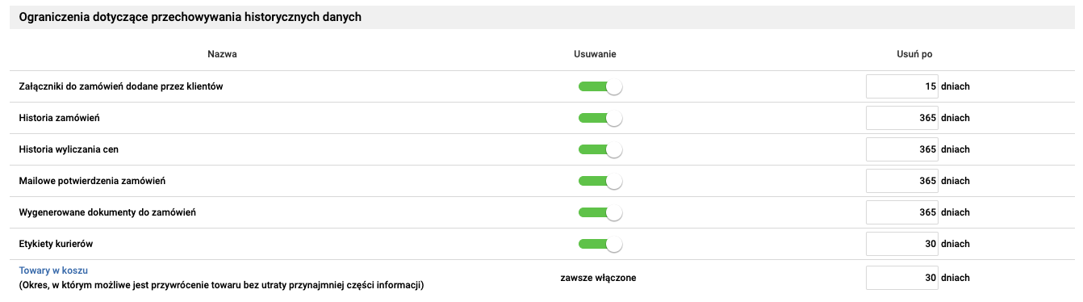This screenshot has width=1083, height=302.
Task: Toggle deletion for Załączniki do zamówień dodane przez klientów
Action: click(600, 86)
